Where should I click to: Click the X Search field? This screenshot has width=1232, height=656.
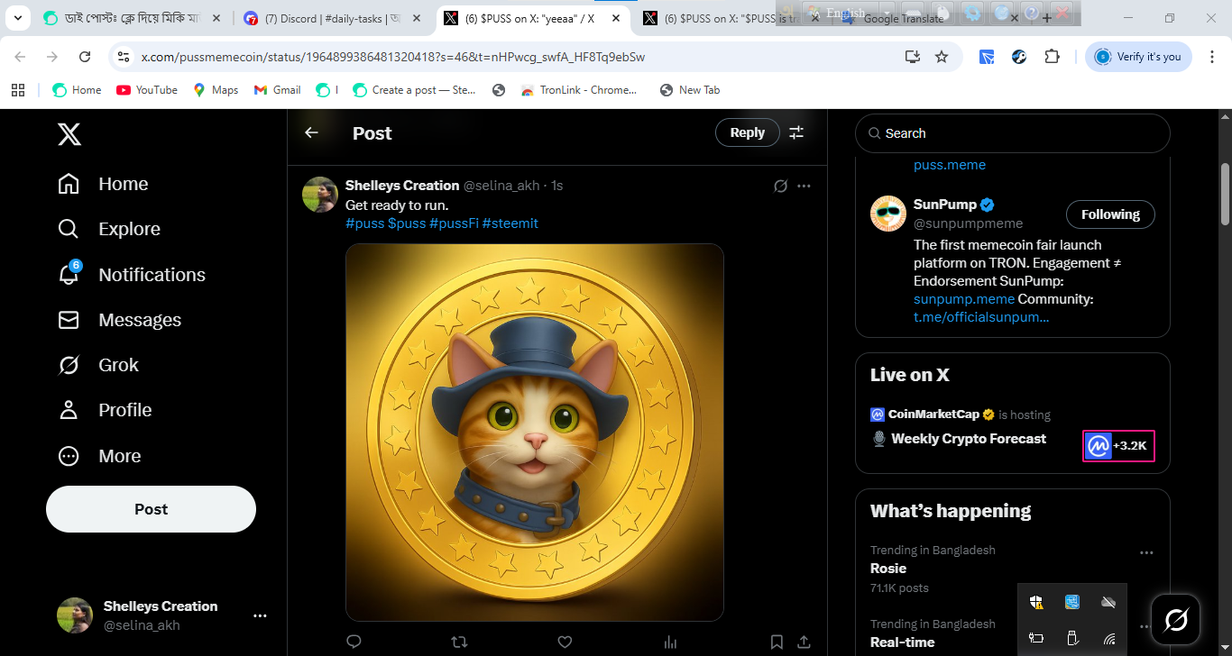click(1013, 133)
